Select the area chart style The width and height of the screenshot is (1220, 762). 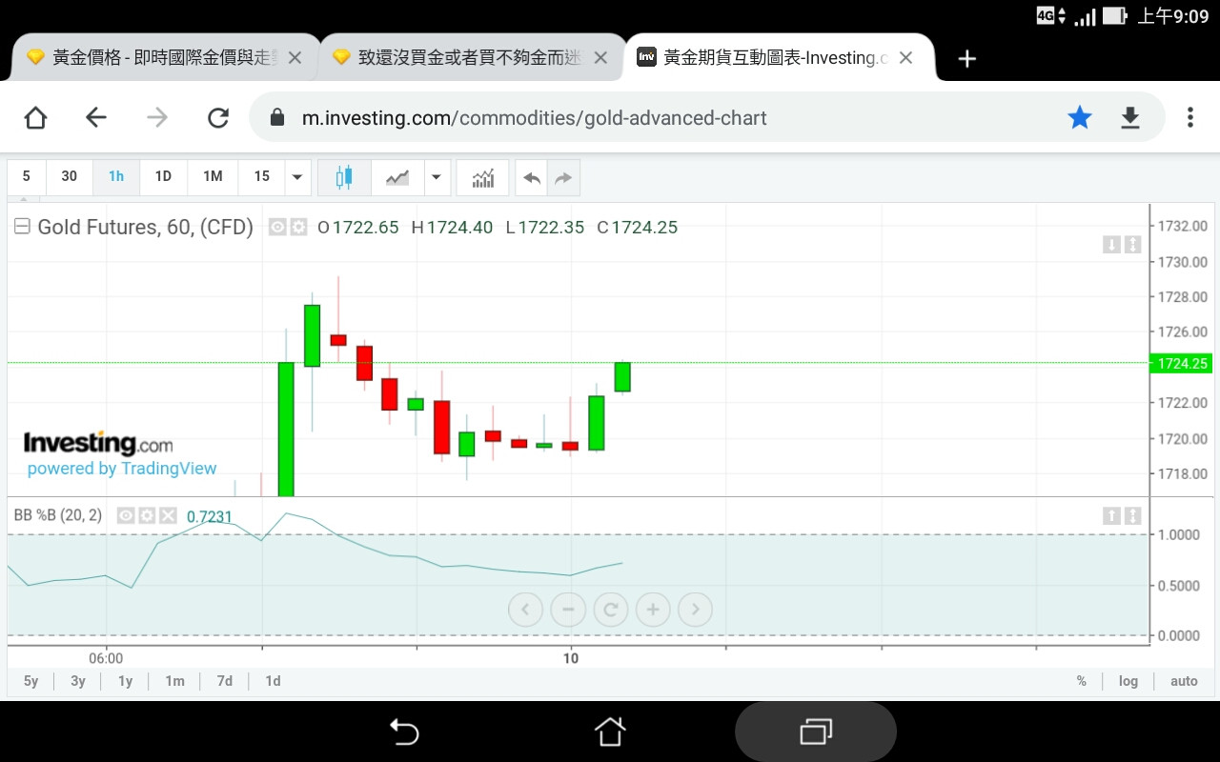pyautogui.click(x=397, y=176)
